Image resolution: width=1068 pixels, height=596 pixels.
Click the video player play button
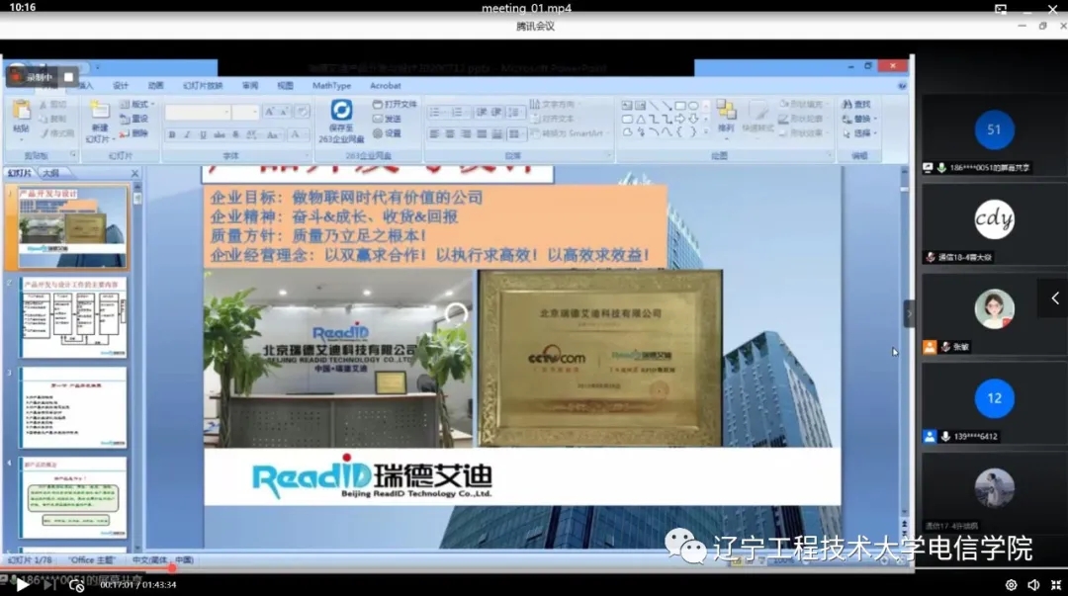coord(23,584)
